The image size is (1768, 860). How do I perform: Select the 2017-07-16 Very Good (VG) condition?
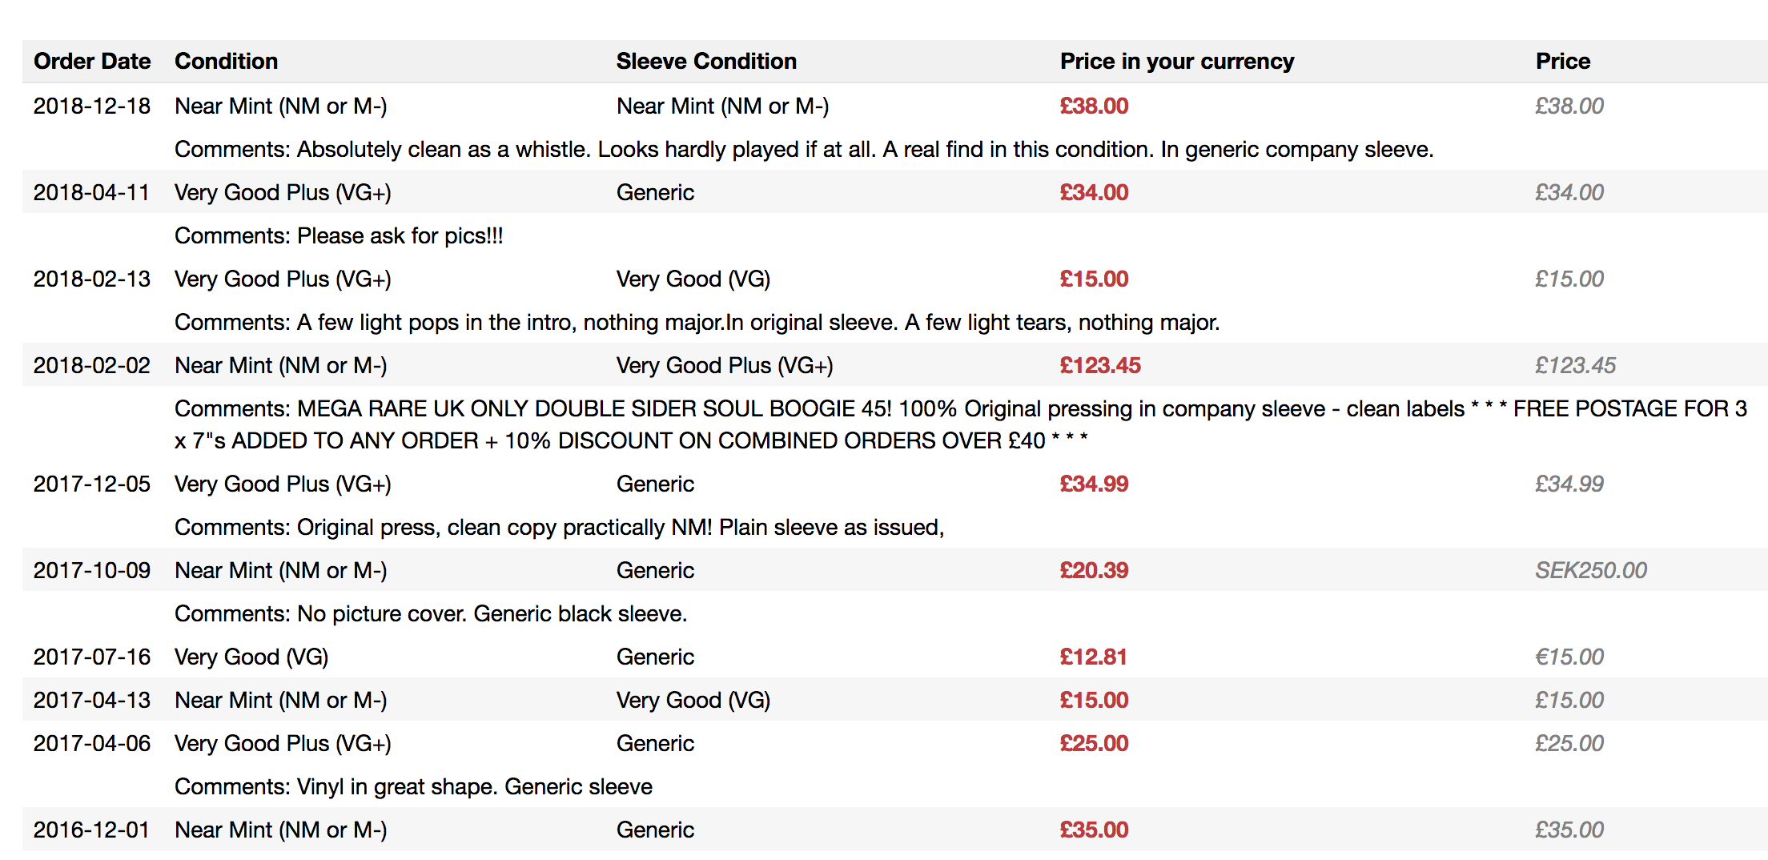tap(251, 657)
